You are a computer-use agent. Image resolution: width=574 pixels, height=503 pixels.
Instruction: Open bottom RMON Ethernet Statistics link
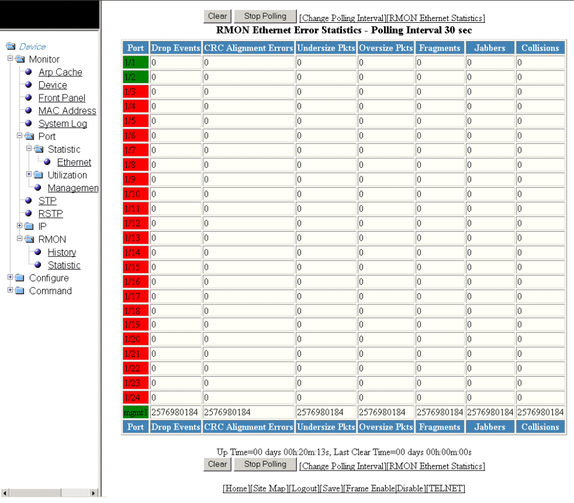pyautogui.click(x=436, y=467)
